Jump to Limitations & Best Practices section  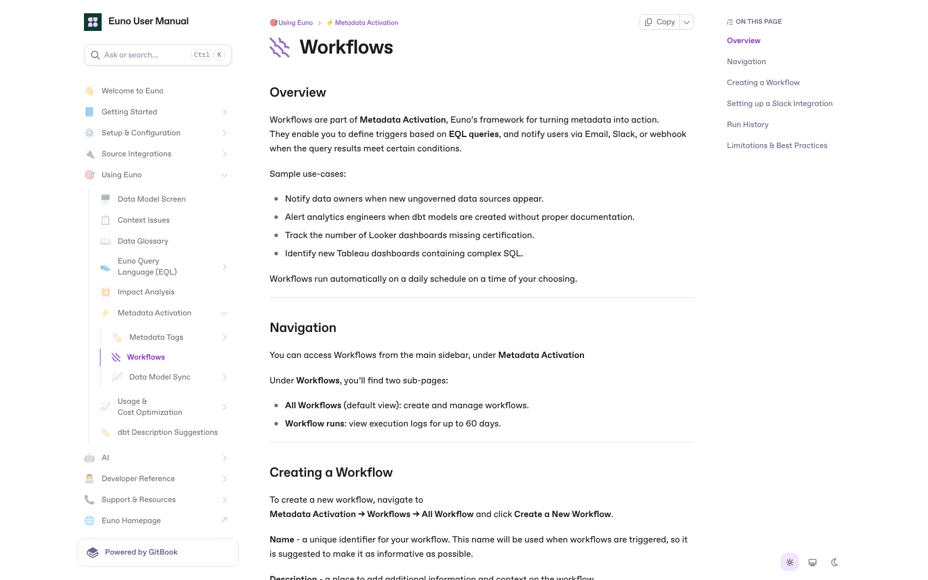pos(777,146)
